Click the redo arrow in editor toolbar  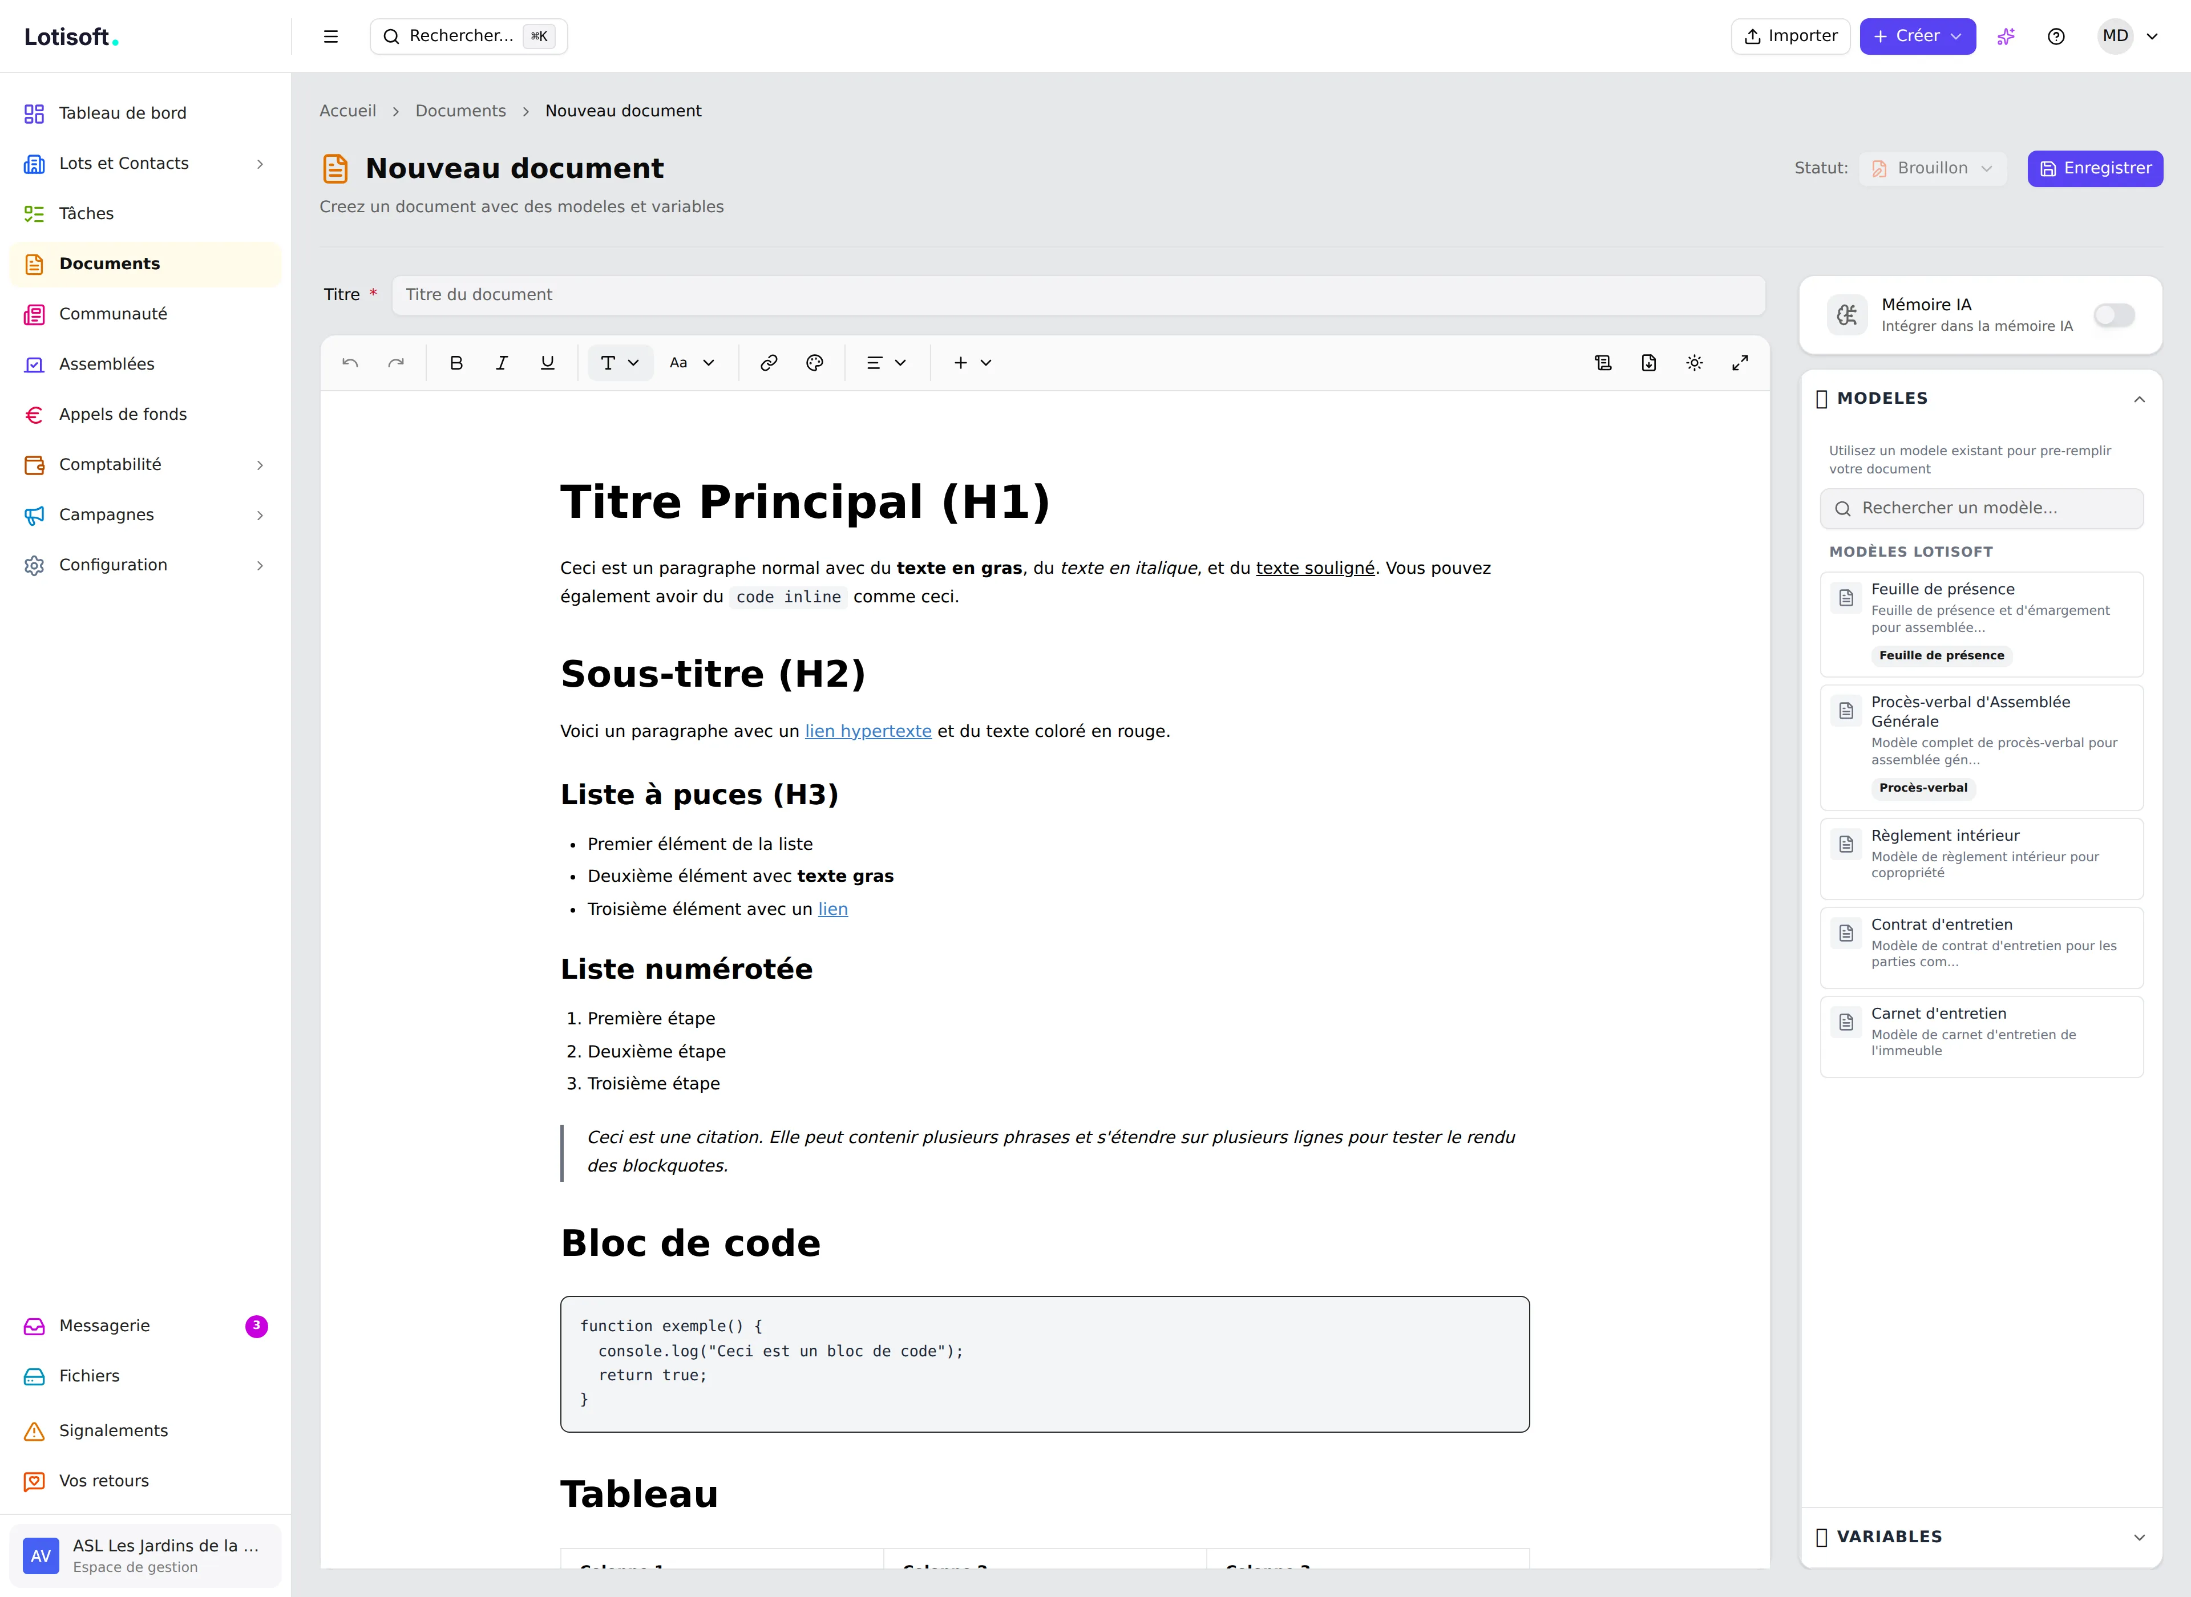click(x=395, y=363)
